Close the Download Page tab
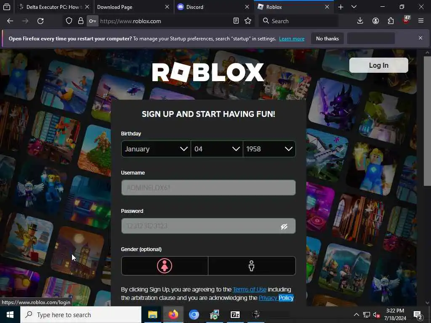This screenshot has height=323, width=431. (167, 7)
